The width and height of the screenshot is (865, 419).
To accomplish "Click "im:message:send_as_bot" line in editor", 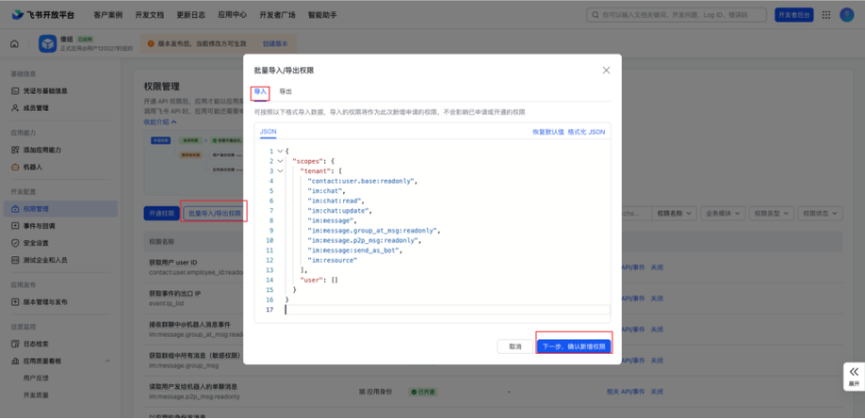I will coord(354,250).
